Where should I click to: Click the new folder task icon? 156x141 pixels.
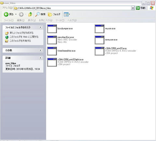pos(7,33)
